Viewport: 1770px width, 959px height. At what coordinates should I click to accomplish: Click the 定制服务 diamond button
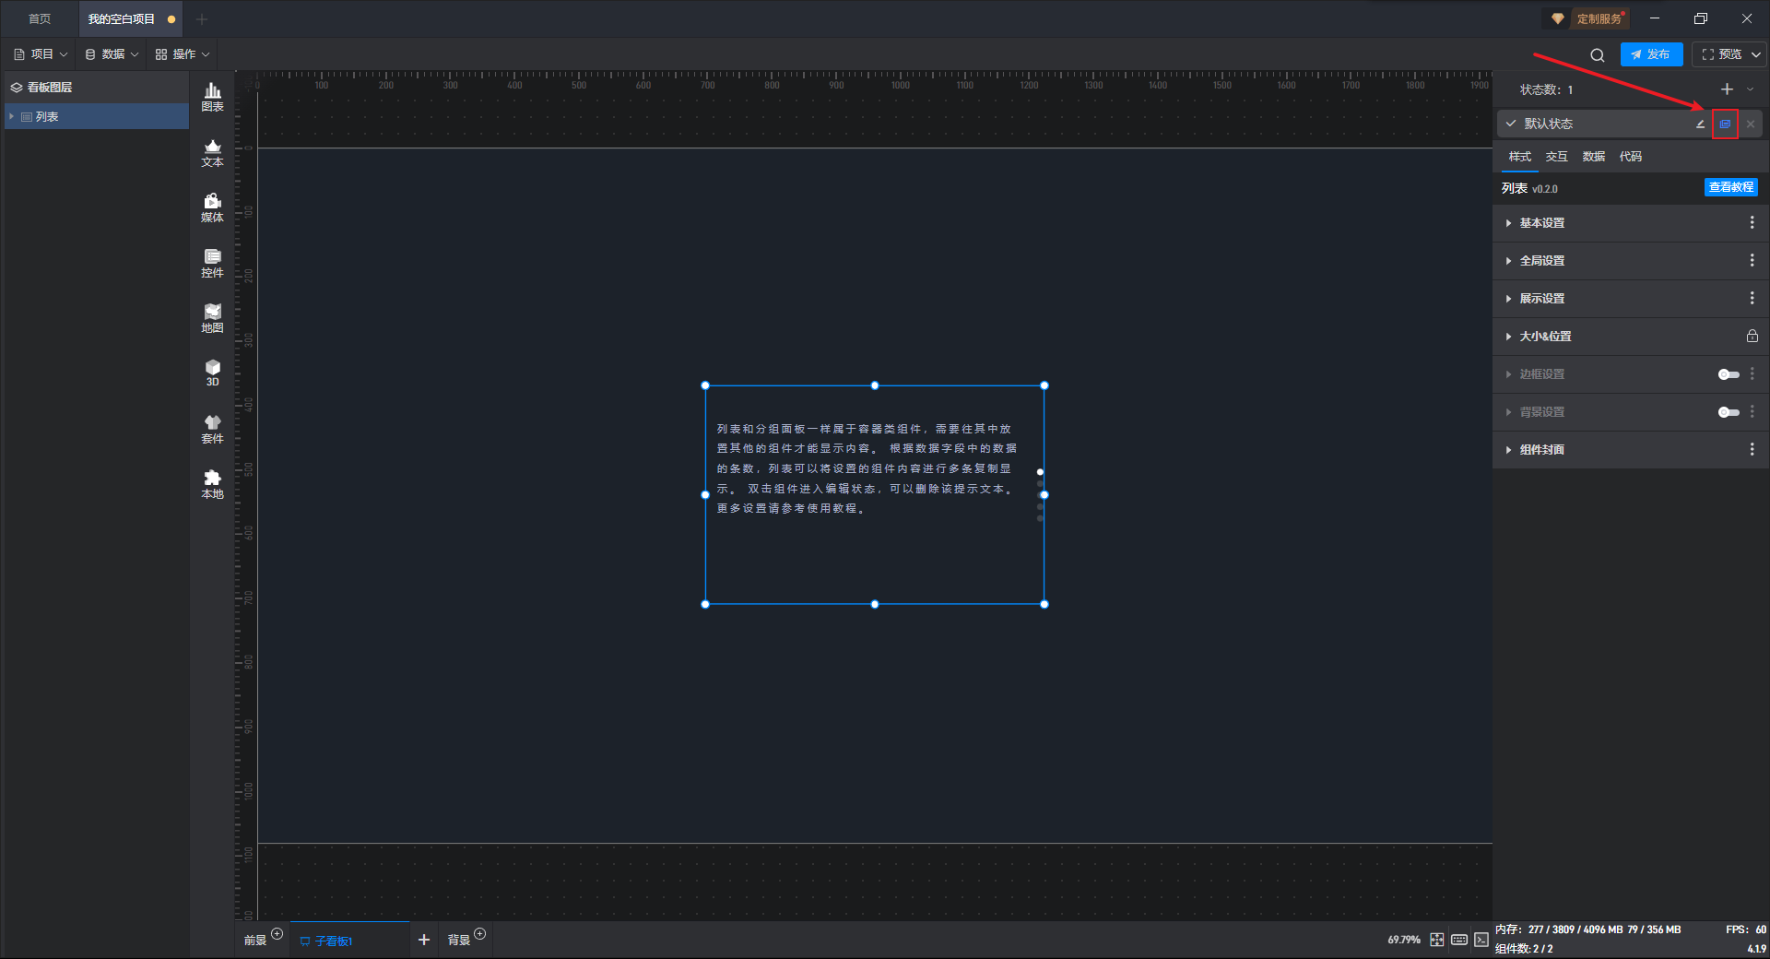(1586, 18)
